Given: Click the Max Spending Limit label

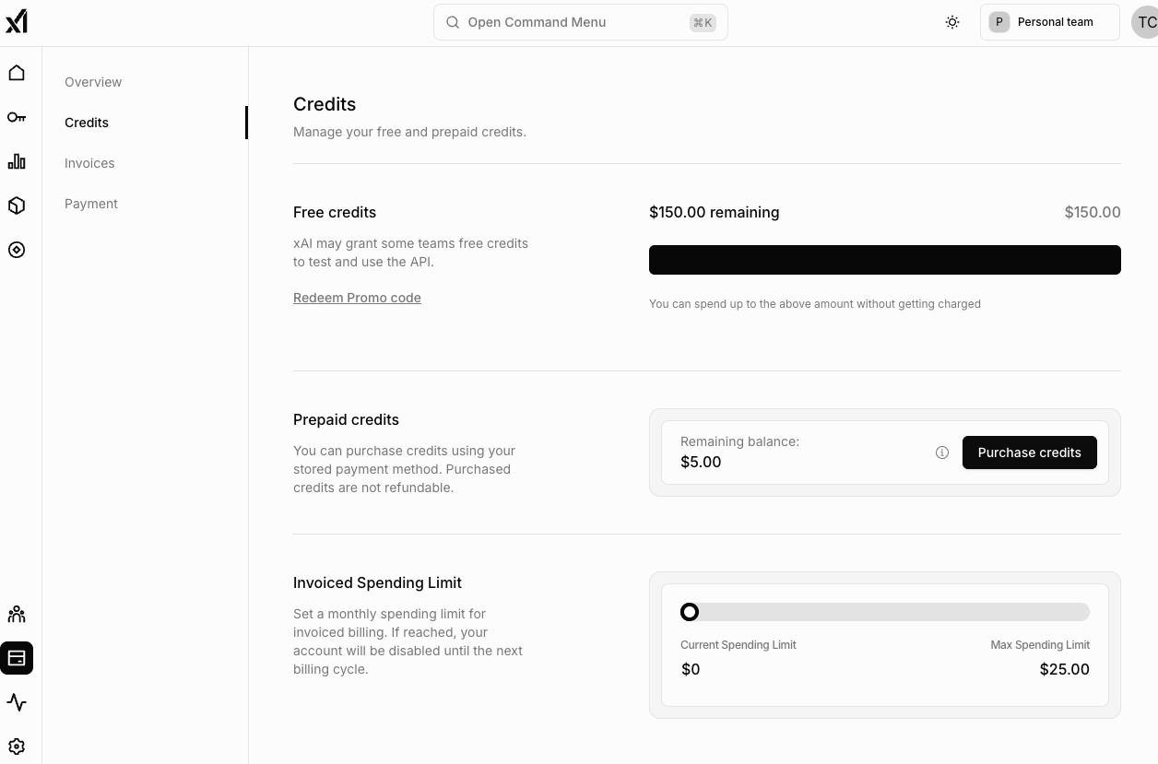Looking at the screenshot, I should click(x=1040, y=645).
